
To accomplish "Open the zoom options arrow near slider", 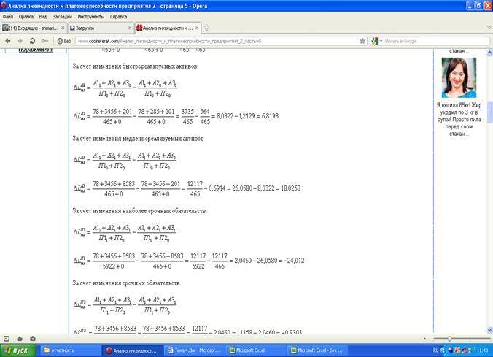I will pos(424,339).
